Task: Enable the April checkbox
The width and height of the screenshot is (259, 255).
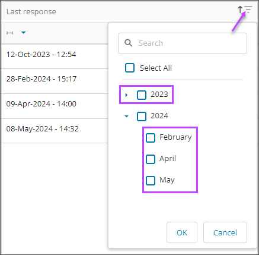Action: point(151,159)
